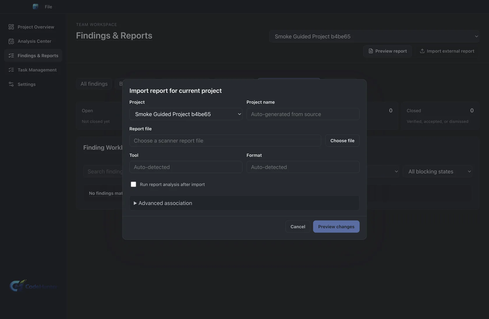Open Settings from the sidebar

click(x=33, y=84)
